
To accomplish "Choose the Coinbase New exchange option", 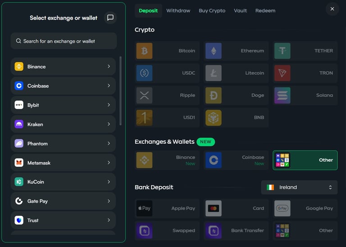I will point(236,160).
